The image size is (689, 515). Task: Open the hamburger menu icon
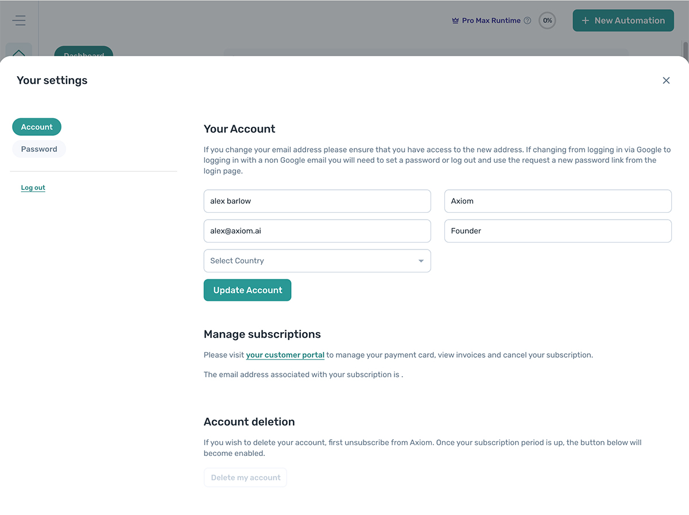click(19, 21)
